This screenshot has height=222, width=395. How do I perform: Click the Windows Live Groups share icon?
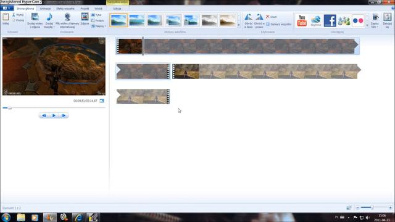coord(344,20)
